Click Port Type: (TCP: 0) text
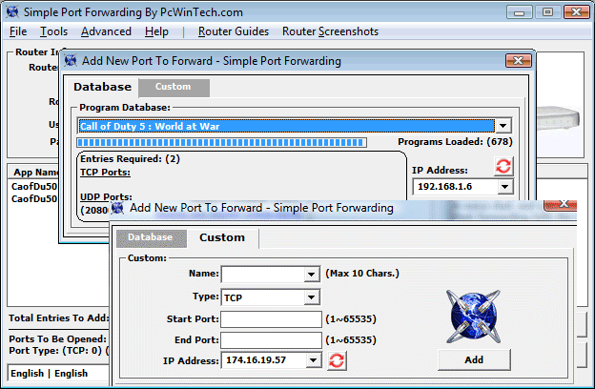 (55, 350)
